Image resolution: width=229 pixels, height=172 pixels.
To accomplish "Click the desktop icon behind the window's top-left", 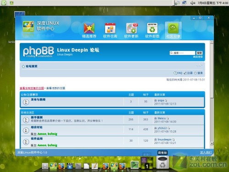I will click(20, 13).
